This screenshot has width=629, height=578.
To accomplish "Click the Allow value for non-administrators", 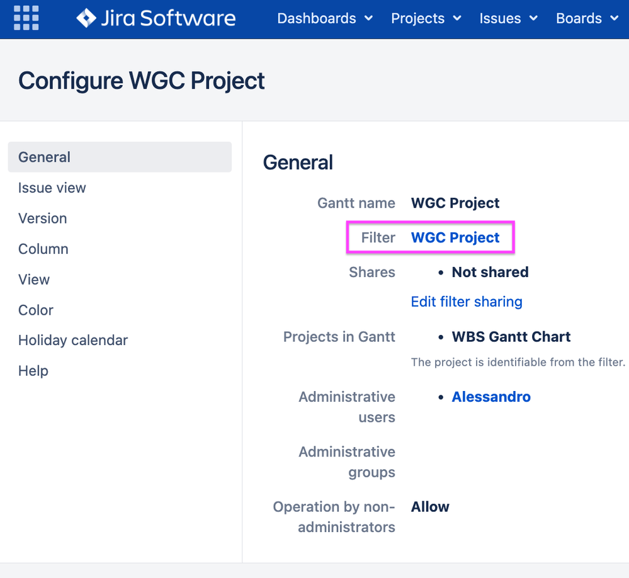I will pyautogui.click(x=430, y=507).
